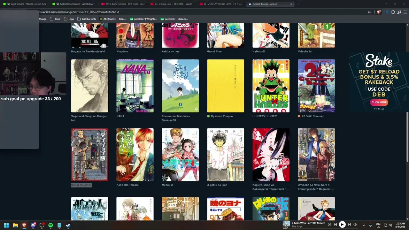This screenshot has height=230, width=409.
Task: Switch to the back number YouTube tab
Action: tap(123, 4)
